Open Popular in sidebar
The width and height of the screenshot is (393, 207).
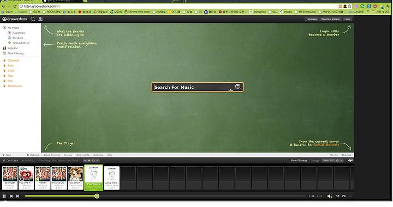coord(10,48)
